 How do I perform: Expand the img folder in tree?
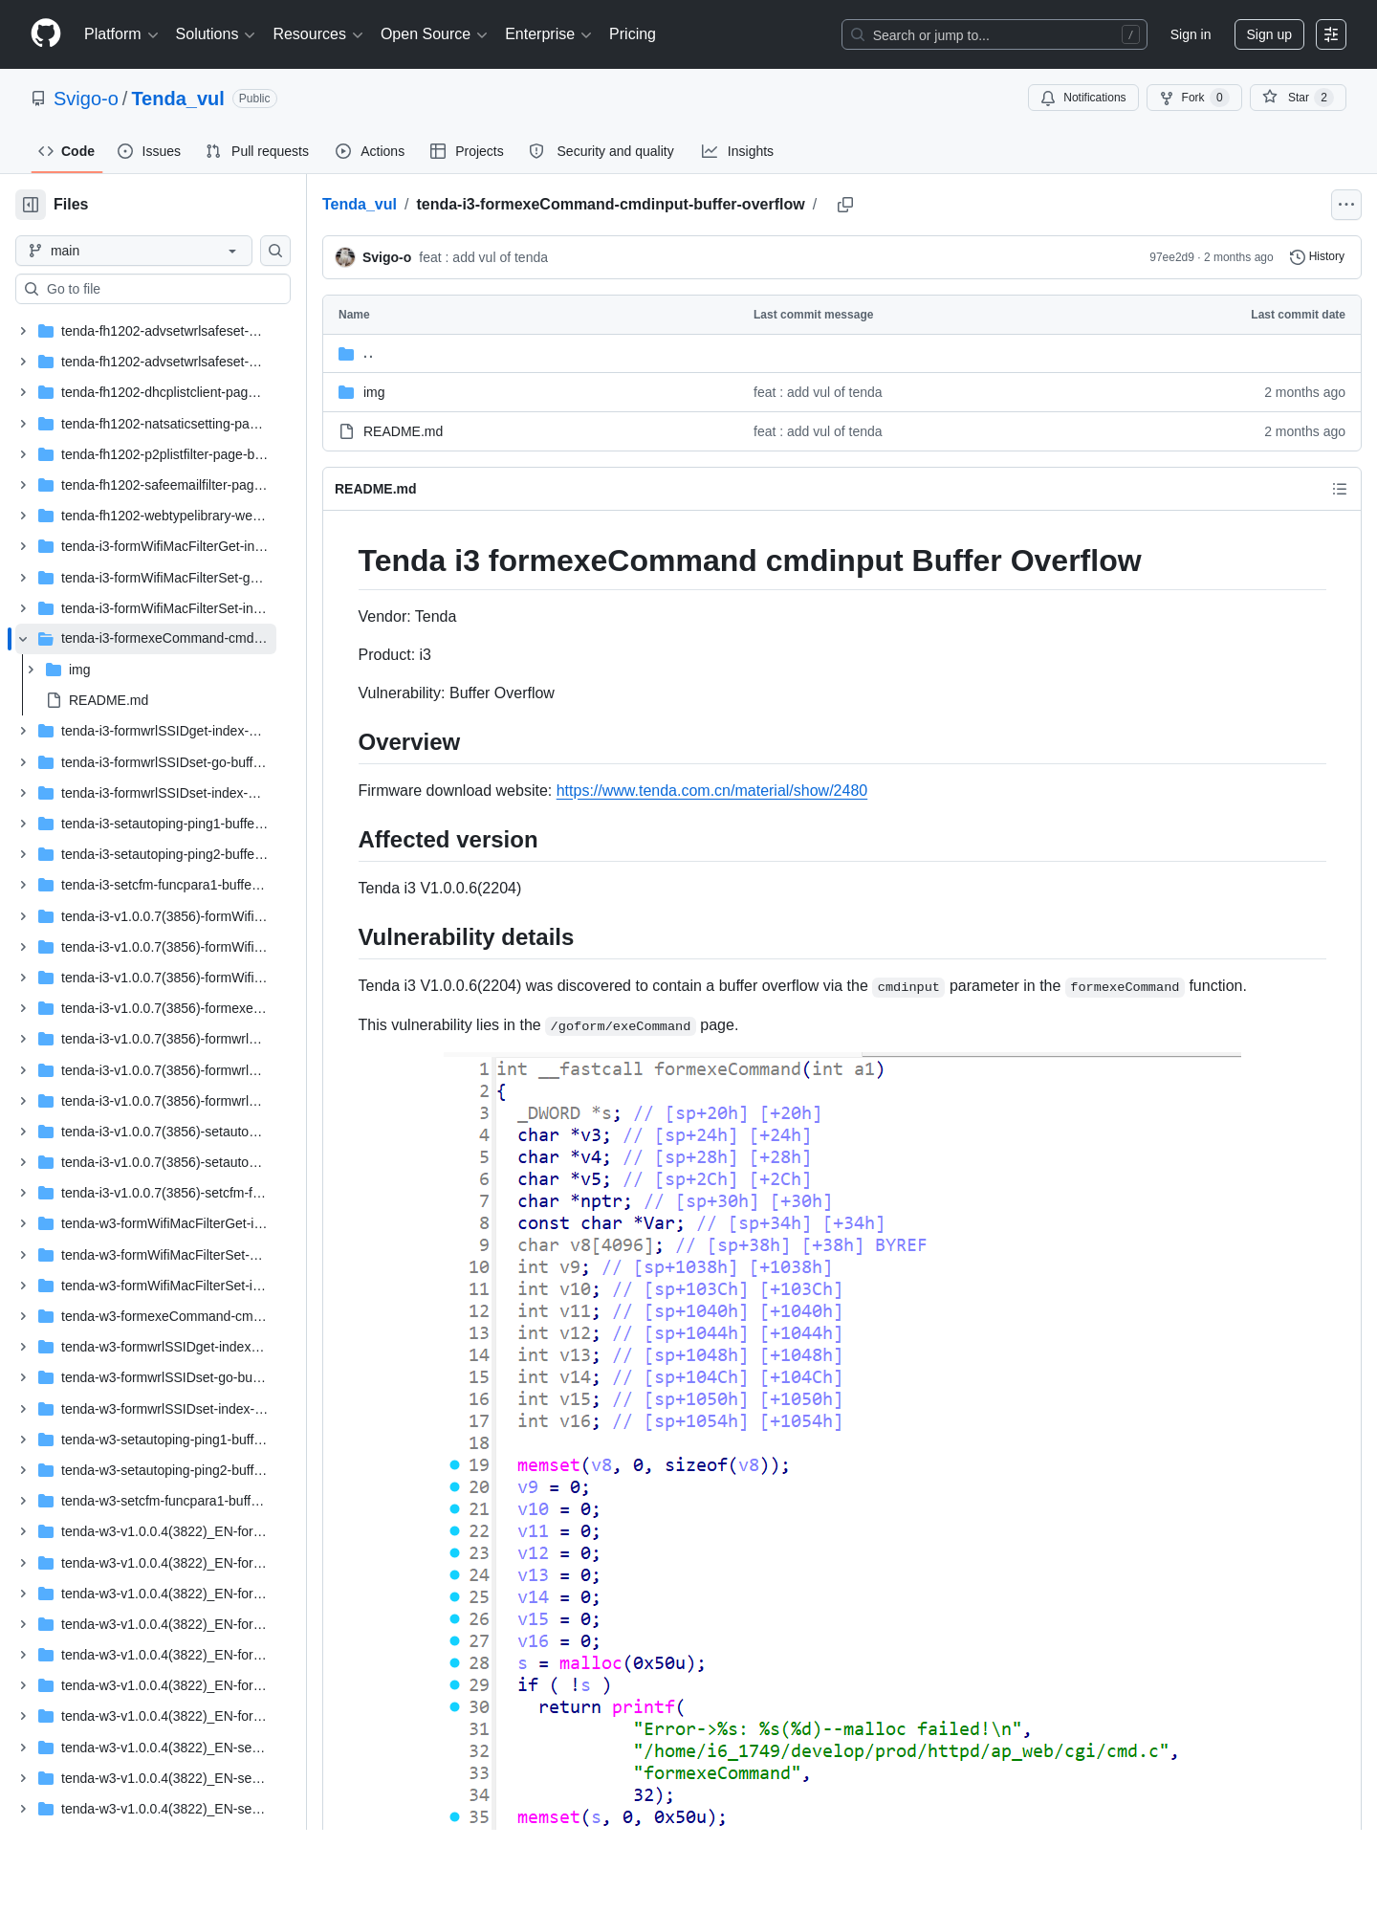(31, 670)
